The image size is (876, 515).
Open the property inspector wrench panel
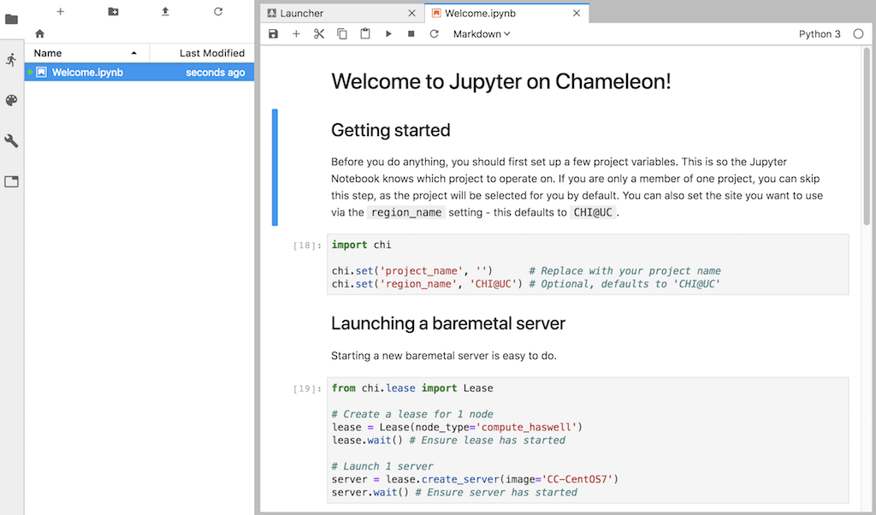point(11,140)
